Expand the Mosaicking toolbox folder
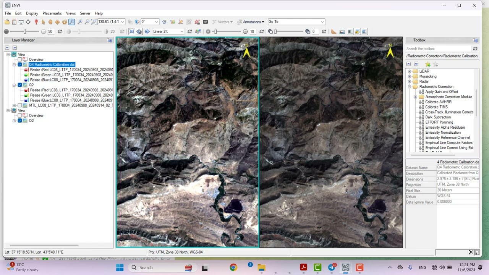The height and width of the screenshot is (275, 489). coord(409,76)
